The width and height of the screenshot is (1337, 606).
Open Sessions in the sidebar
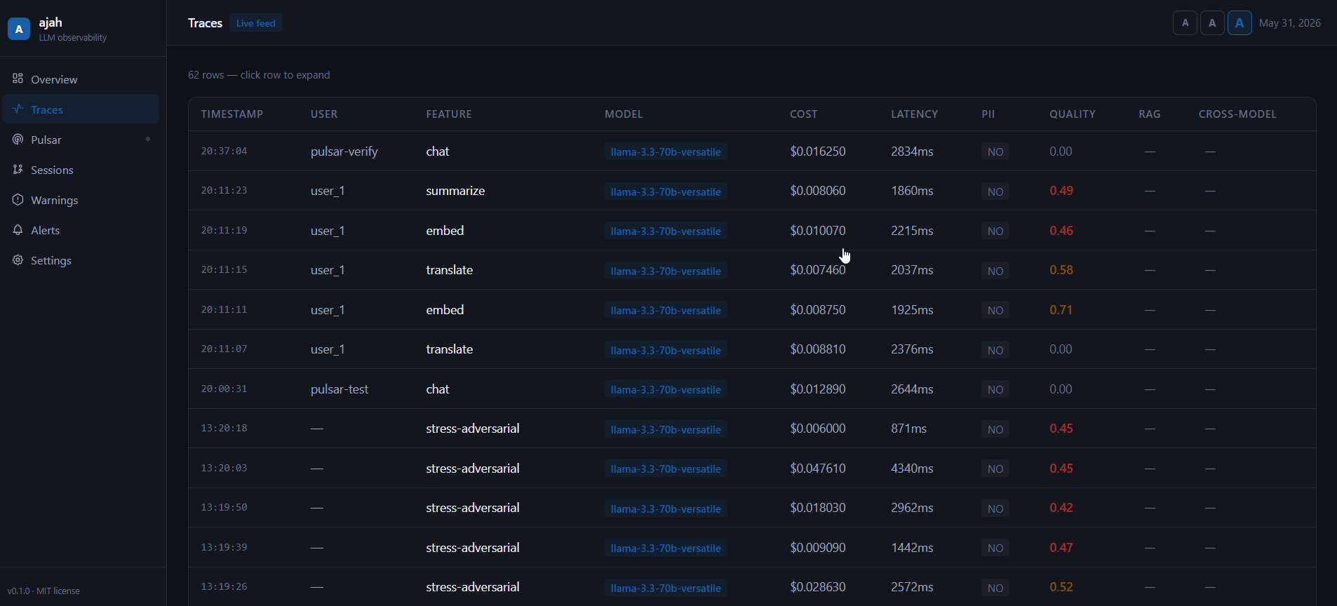coord(81,170)
